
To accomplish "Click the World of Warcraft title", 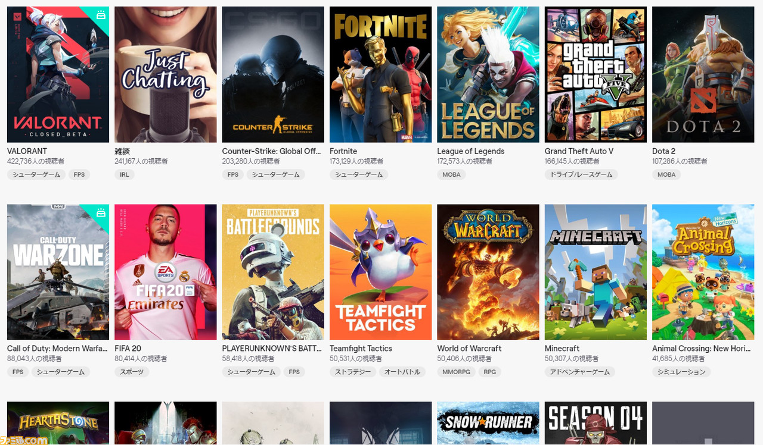I will [x=469, y=349].
